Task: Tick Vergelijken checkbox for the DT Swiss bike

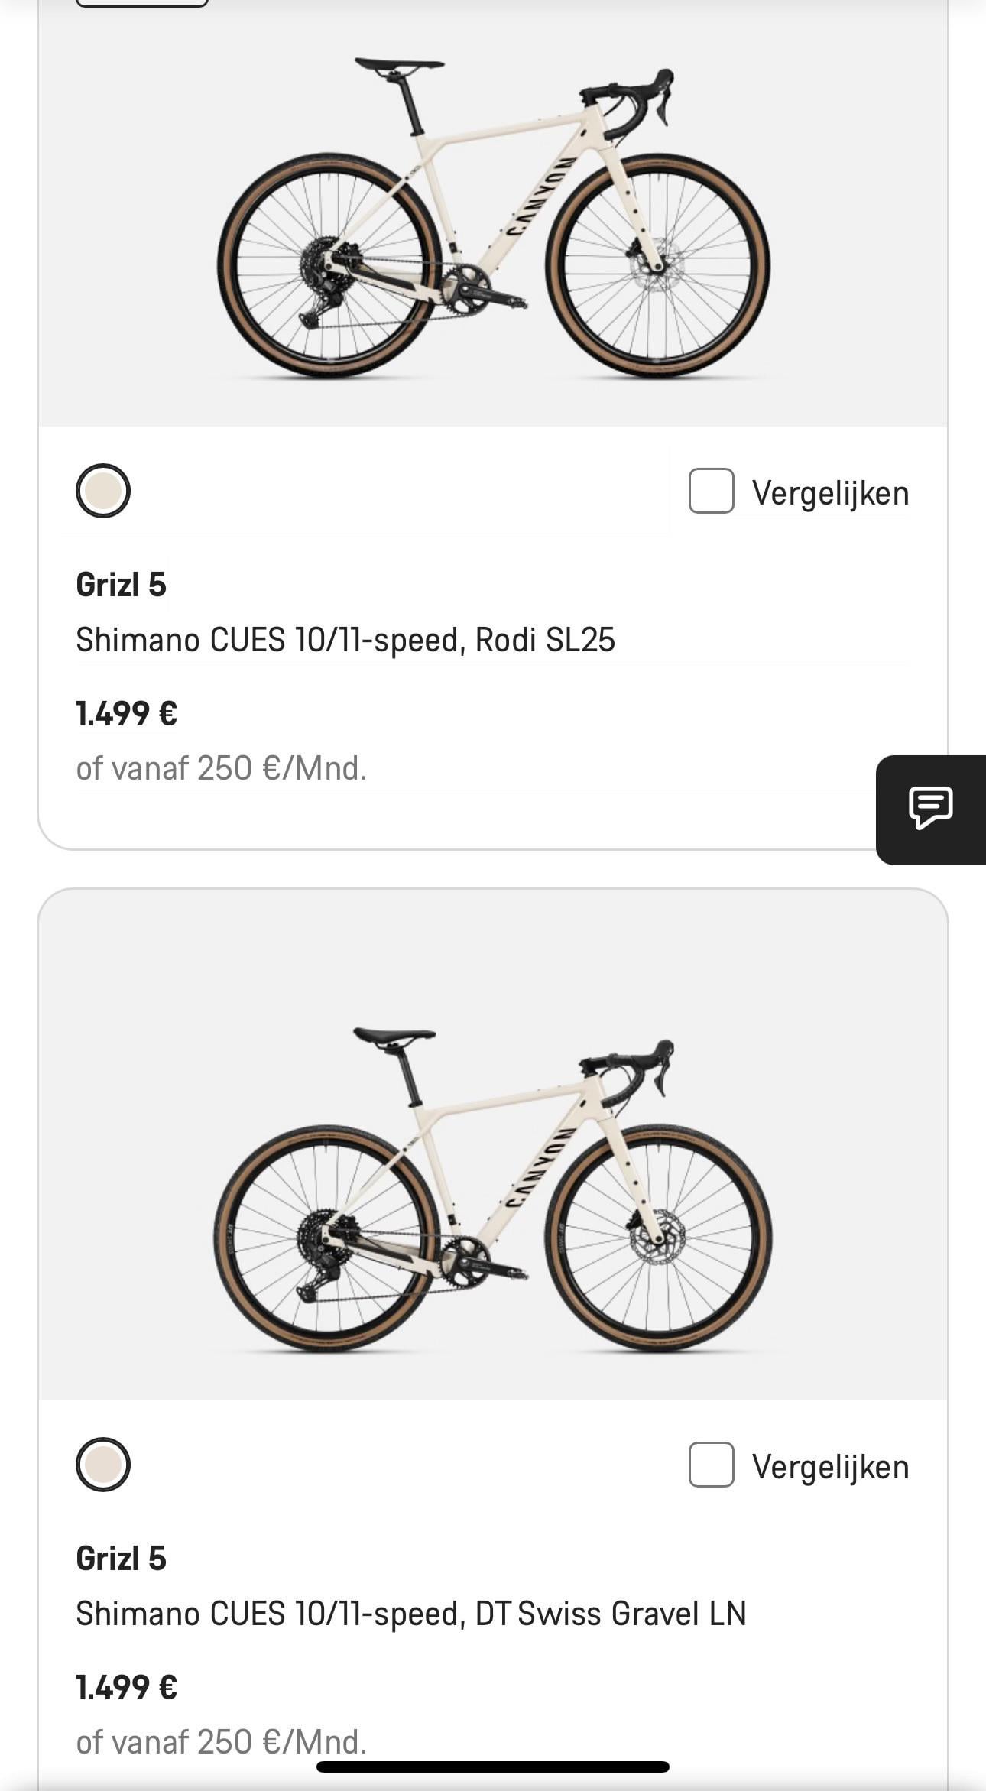Action: click(711, 1465)
